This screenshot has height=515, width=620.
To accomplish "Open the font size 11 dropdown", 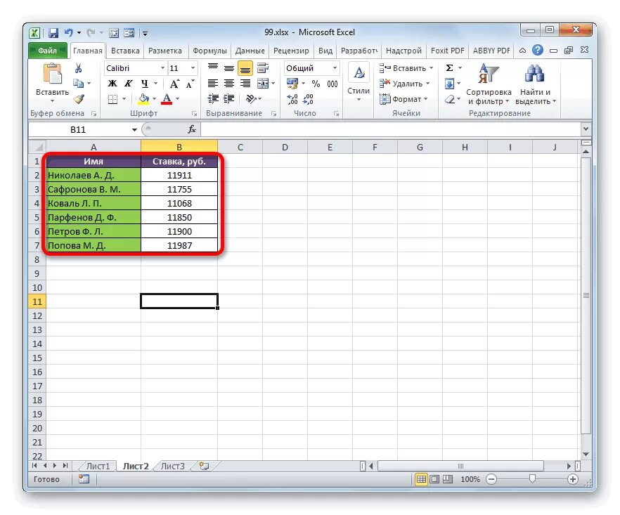I will (x=193, y=68).
